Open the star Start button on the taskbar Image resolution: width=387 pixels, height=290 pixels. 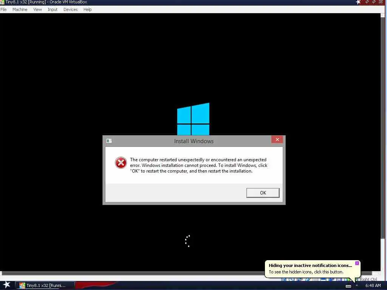point(6,285)
